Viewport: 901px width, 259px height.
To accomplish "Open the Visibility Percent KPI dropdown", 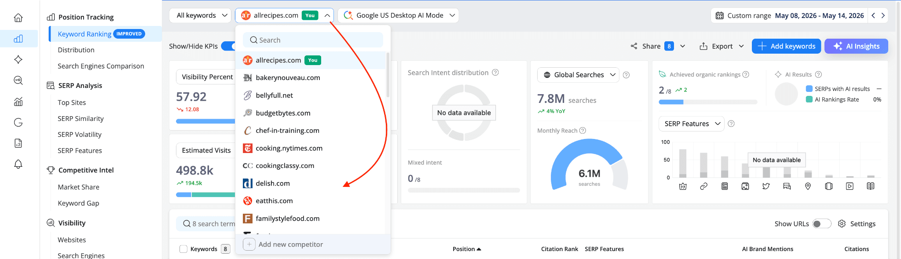I will coord(205,77).
